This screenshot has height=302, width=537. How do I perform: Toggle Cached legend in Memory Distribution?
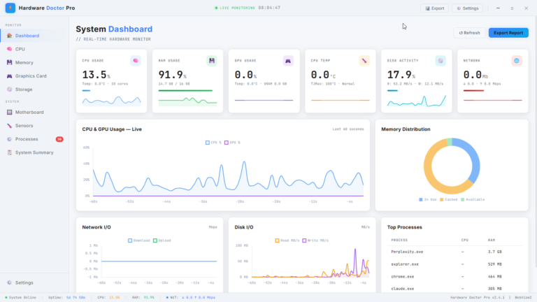click(x=449, y=199)
